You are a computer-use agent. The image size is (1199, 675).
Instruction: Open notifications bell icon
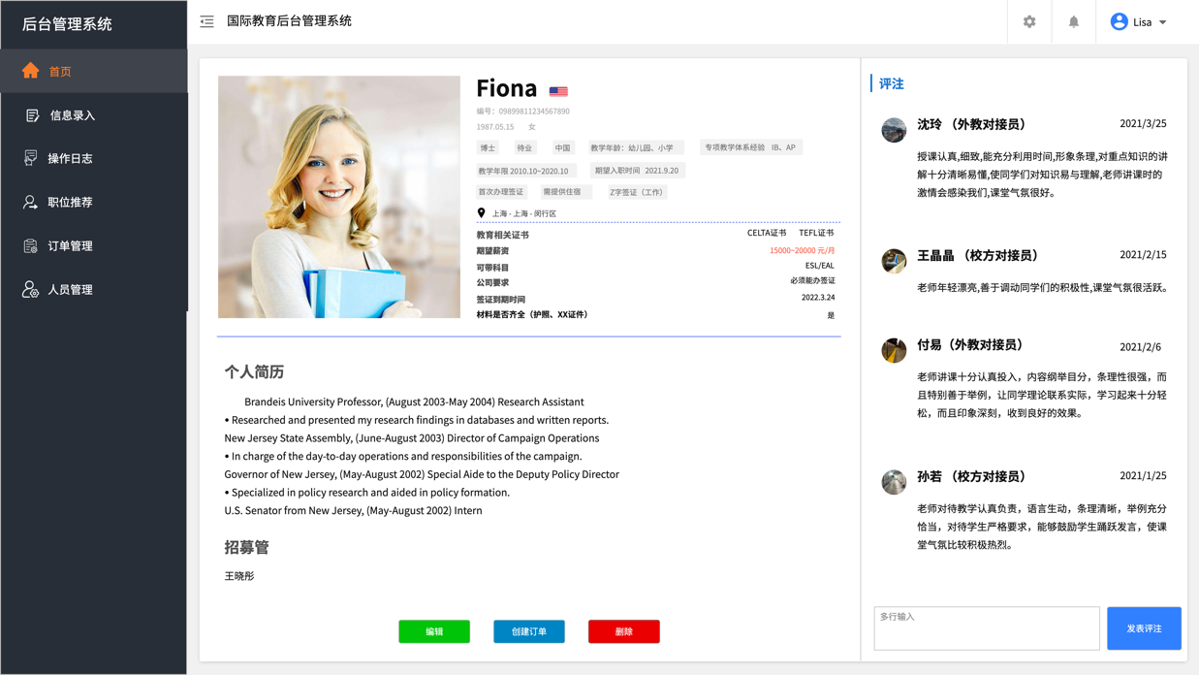(1074, 21)
